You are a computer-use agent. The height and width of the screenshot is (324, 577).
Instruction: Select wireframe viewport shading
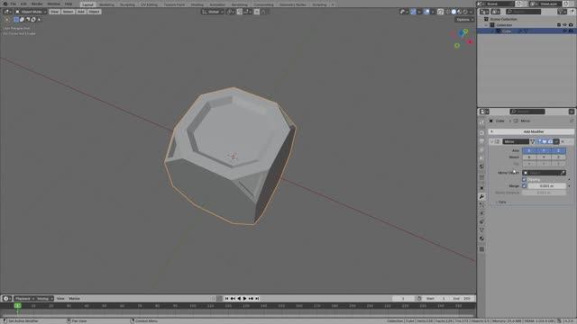448,12
